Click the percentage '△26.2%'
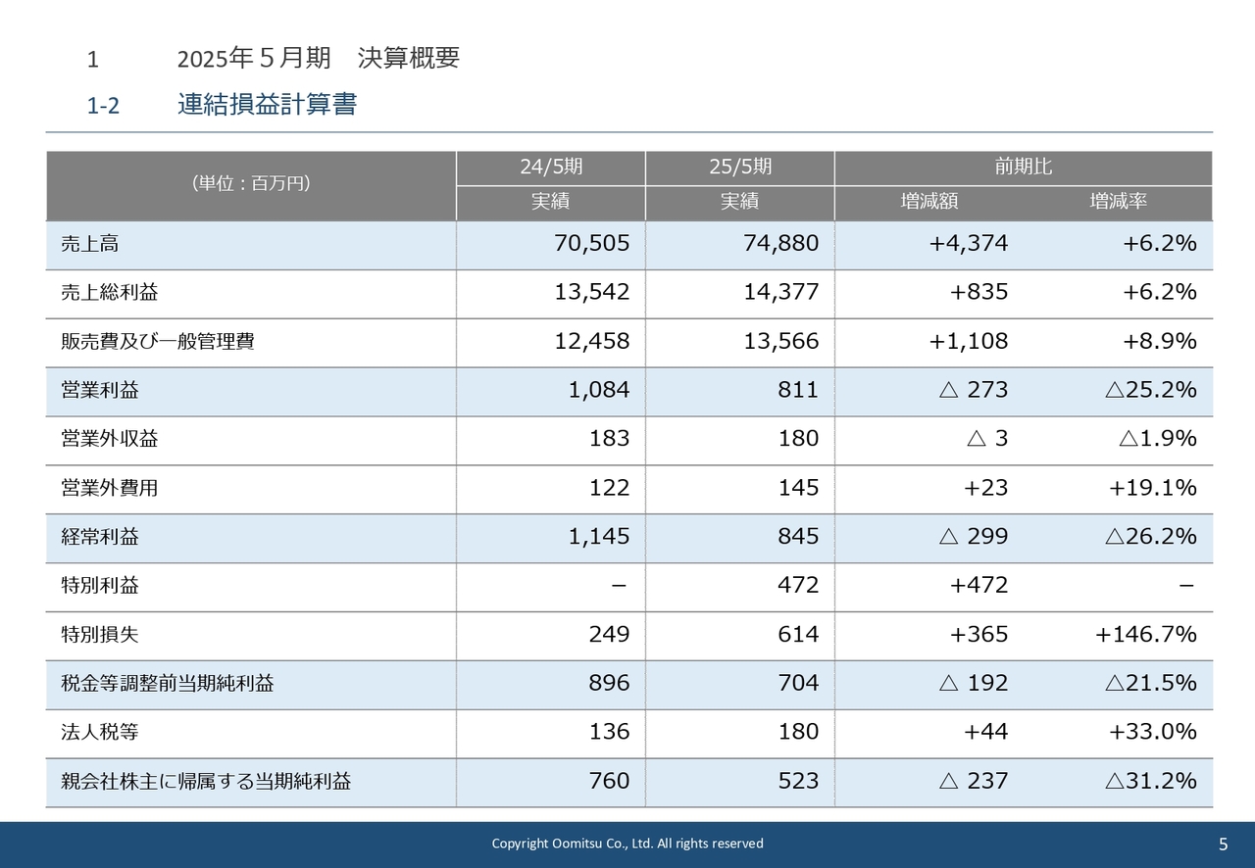1255x868 pixels. (x=1151, y=536)
